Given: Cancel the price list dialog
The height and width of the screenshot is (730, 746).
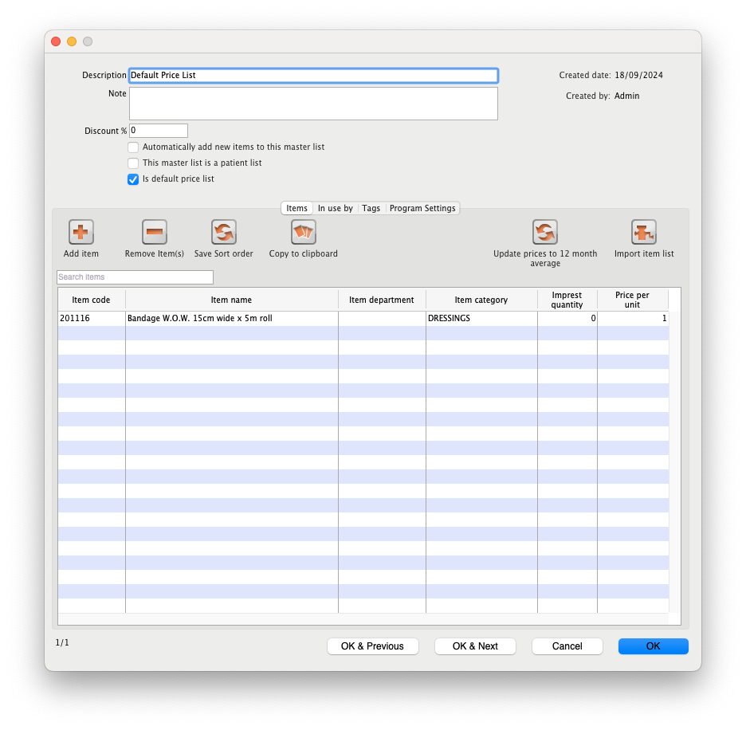Looking at the screenshot, I should (x=567, y=646).
